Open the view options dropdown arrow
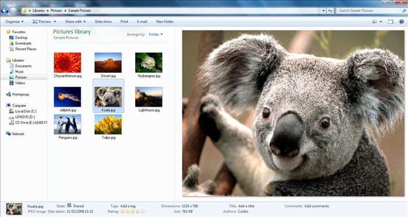Screen dimensions: 408x217 coord(381,22)
